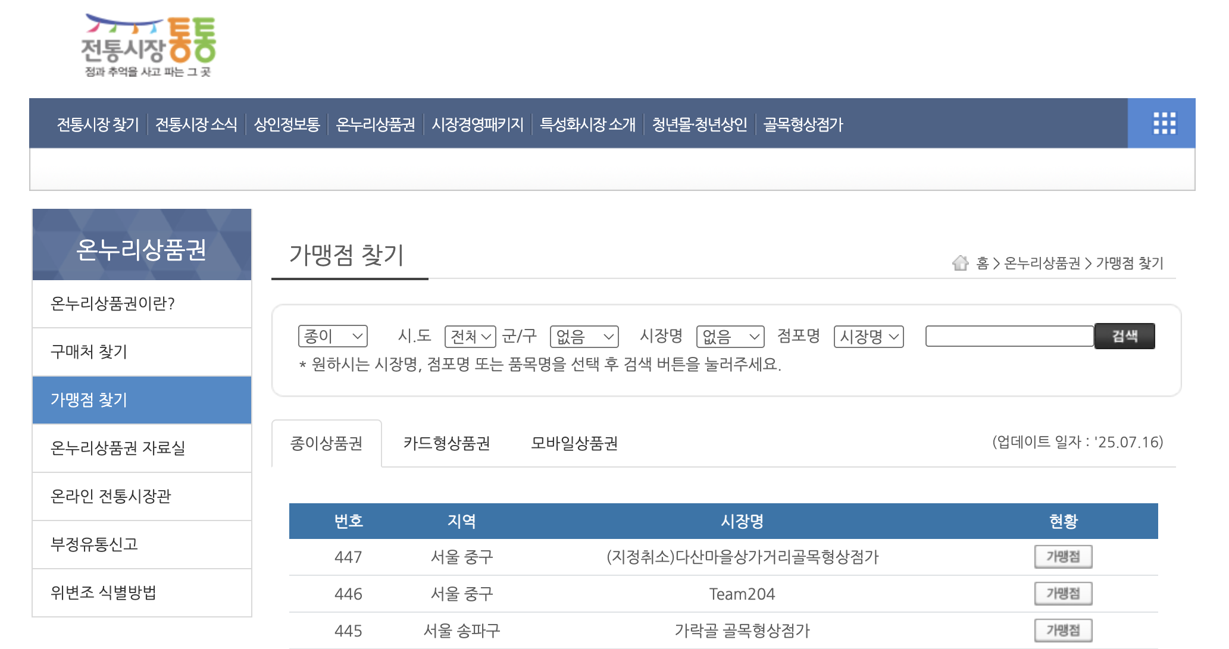The width and height of the screenshot is (1229, 649).
Task: Click 가맹점 button for 가락골 골목형상점가
Action: pos(1063,630)
